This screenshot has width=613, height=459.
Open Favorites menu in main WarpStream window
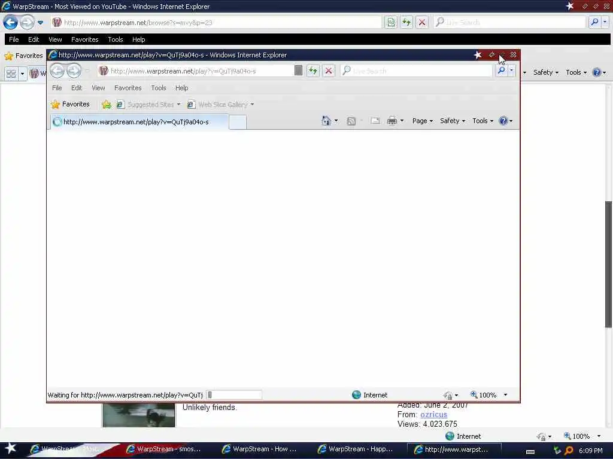(85, 39)
